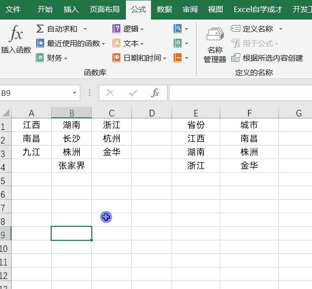Select cell F2 containing 南昌

(x=249, y=138)
